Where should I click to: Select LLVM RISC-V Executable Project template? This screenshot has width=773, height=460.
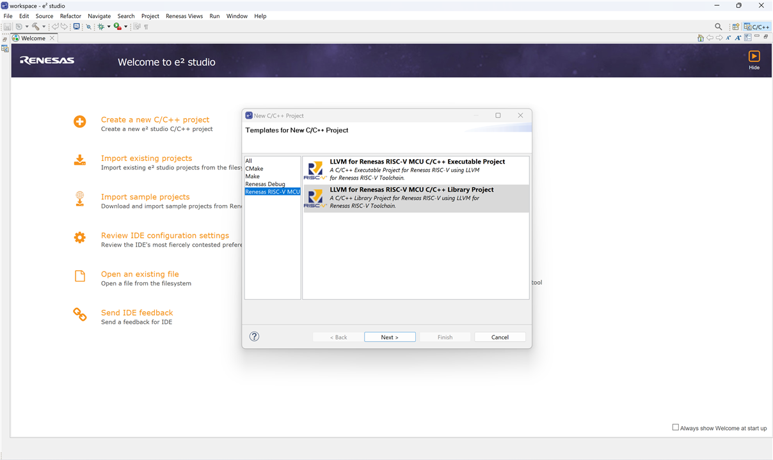coord(416,170)
